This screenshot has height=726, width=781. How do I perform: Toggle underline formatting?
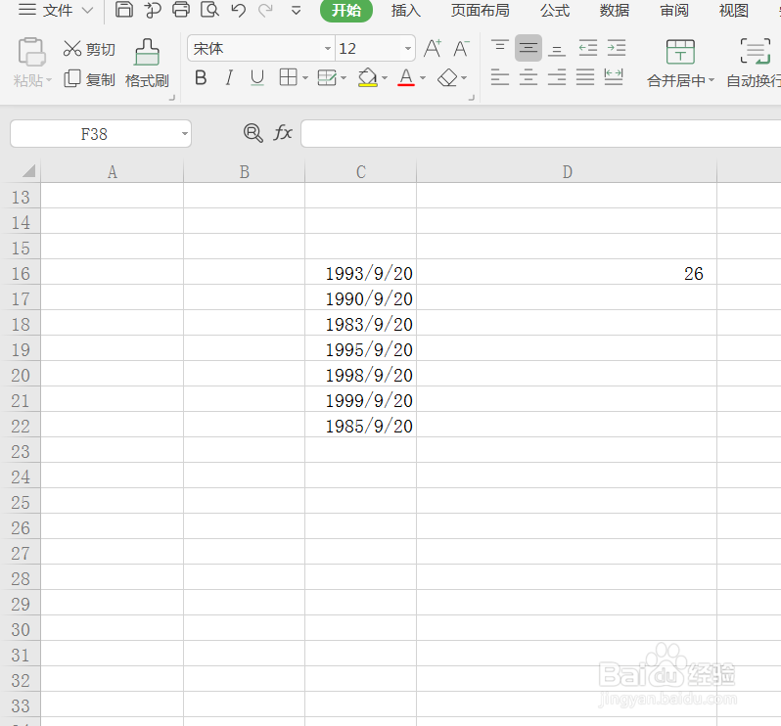coord(257,77)
